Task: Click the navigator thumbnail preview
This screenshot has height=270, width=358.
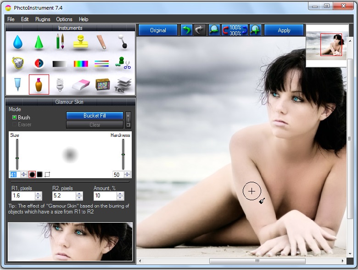Action: (326, 45)
